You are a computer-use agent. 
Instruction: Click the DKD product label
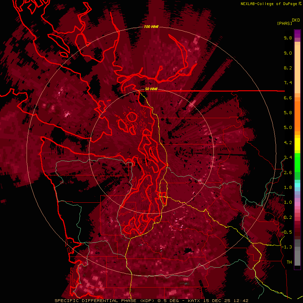[296, 20]
